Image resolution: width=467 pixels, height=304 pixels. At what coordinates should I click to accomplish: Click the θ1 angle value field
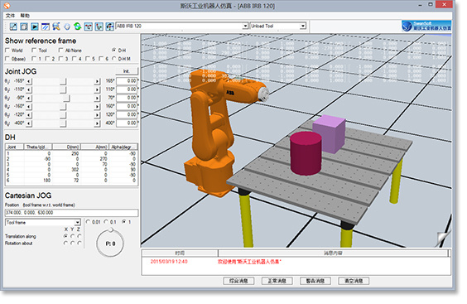pos(127,81)
